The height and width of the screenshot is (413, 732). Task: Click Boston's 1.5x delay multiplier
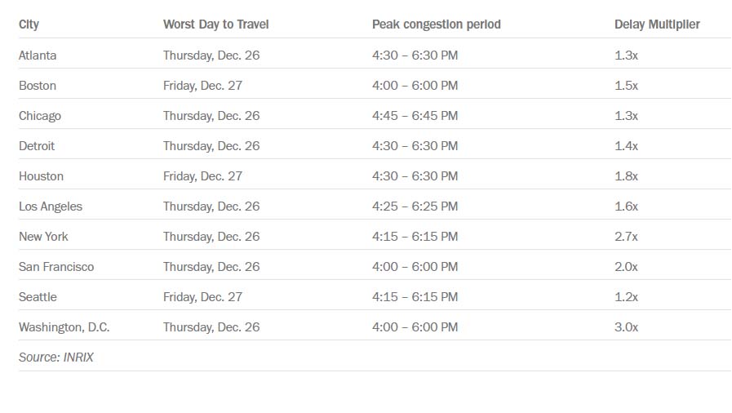click(626, 86)
